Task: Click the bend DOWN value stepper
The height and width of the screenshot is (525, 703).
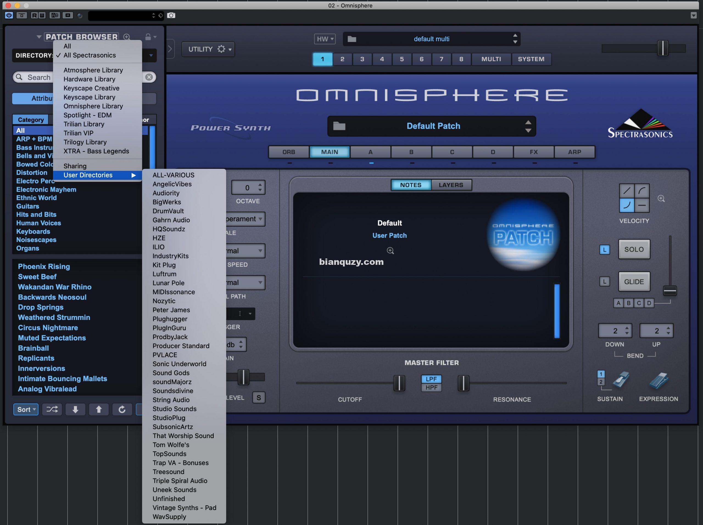Action: (x=626, y=331)
